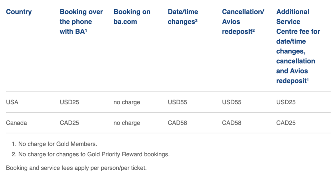Click USA phone booking fee USD25
This screenshot has height=176, width=333.
69,102
